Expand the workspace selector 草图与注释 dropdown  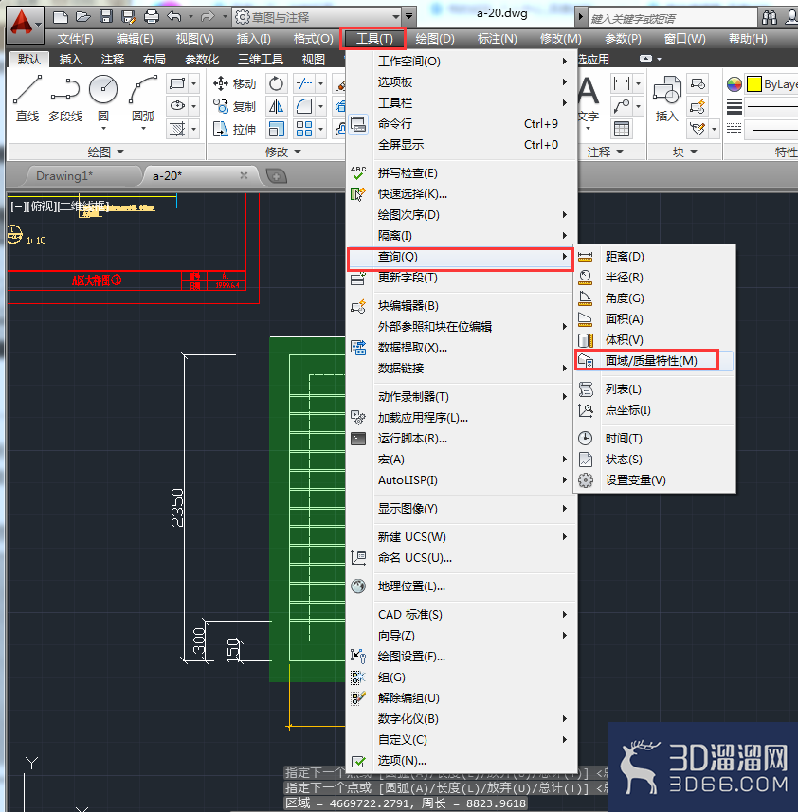point(395,17)
